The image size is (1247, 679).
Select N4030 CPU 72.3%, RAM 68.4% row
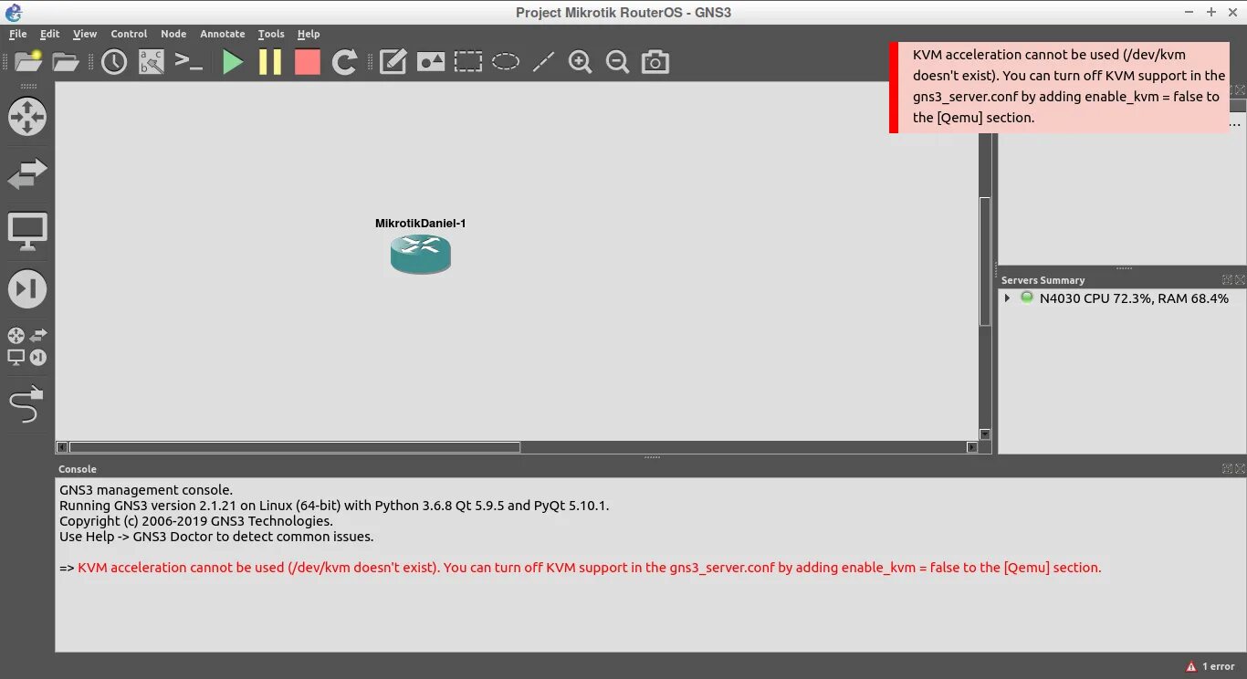coord(1121,298)
